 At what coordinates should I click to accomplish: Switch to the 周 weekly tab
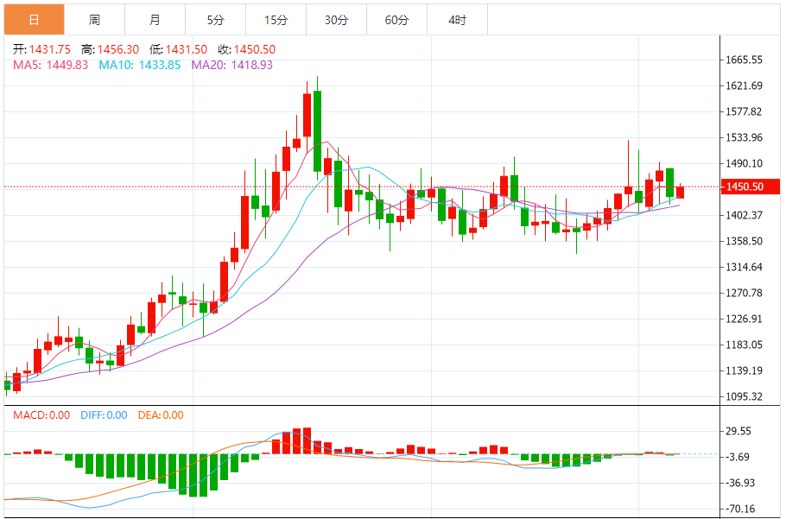[94, 19]
